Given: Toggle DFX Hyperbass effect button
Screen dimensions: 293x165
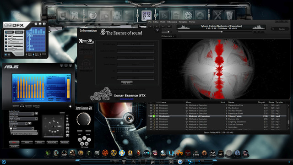Looking at the screenshot, I should tap(6, 49).
